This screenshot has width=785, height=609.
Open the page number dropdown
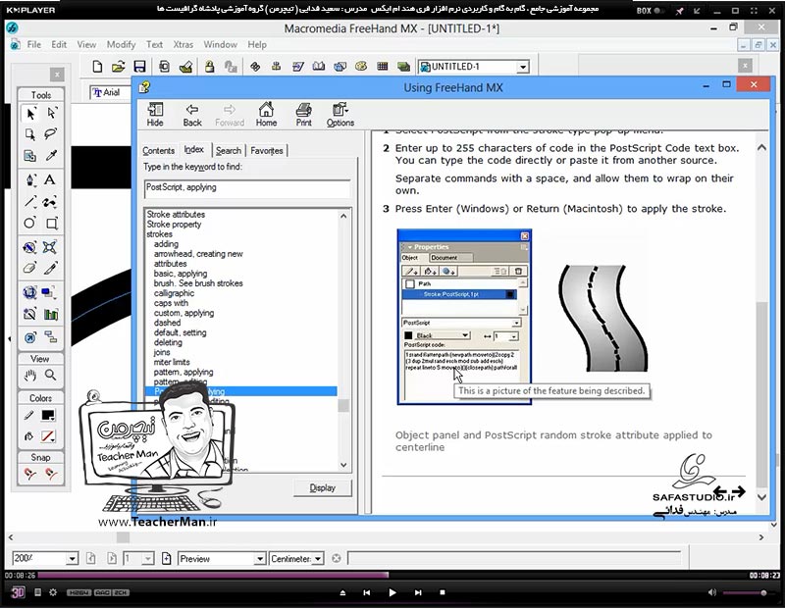pos(148,558)
